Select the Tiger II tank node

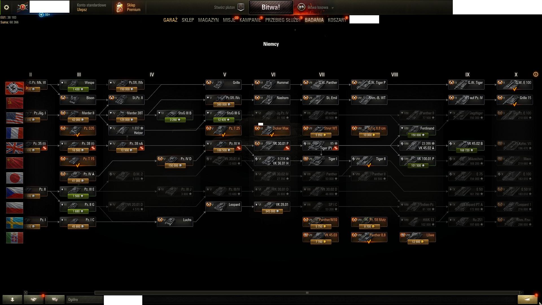tap(369, 161)
